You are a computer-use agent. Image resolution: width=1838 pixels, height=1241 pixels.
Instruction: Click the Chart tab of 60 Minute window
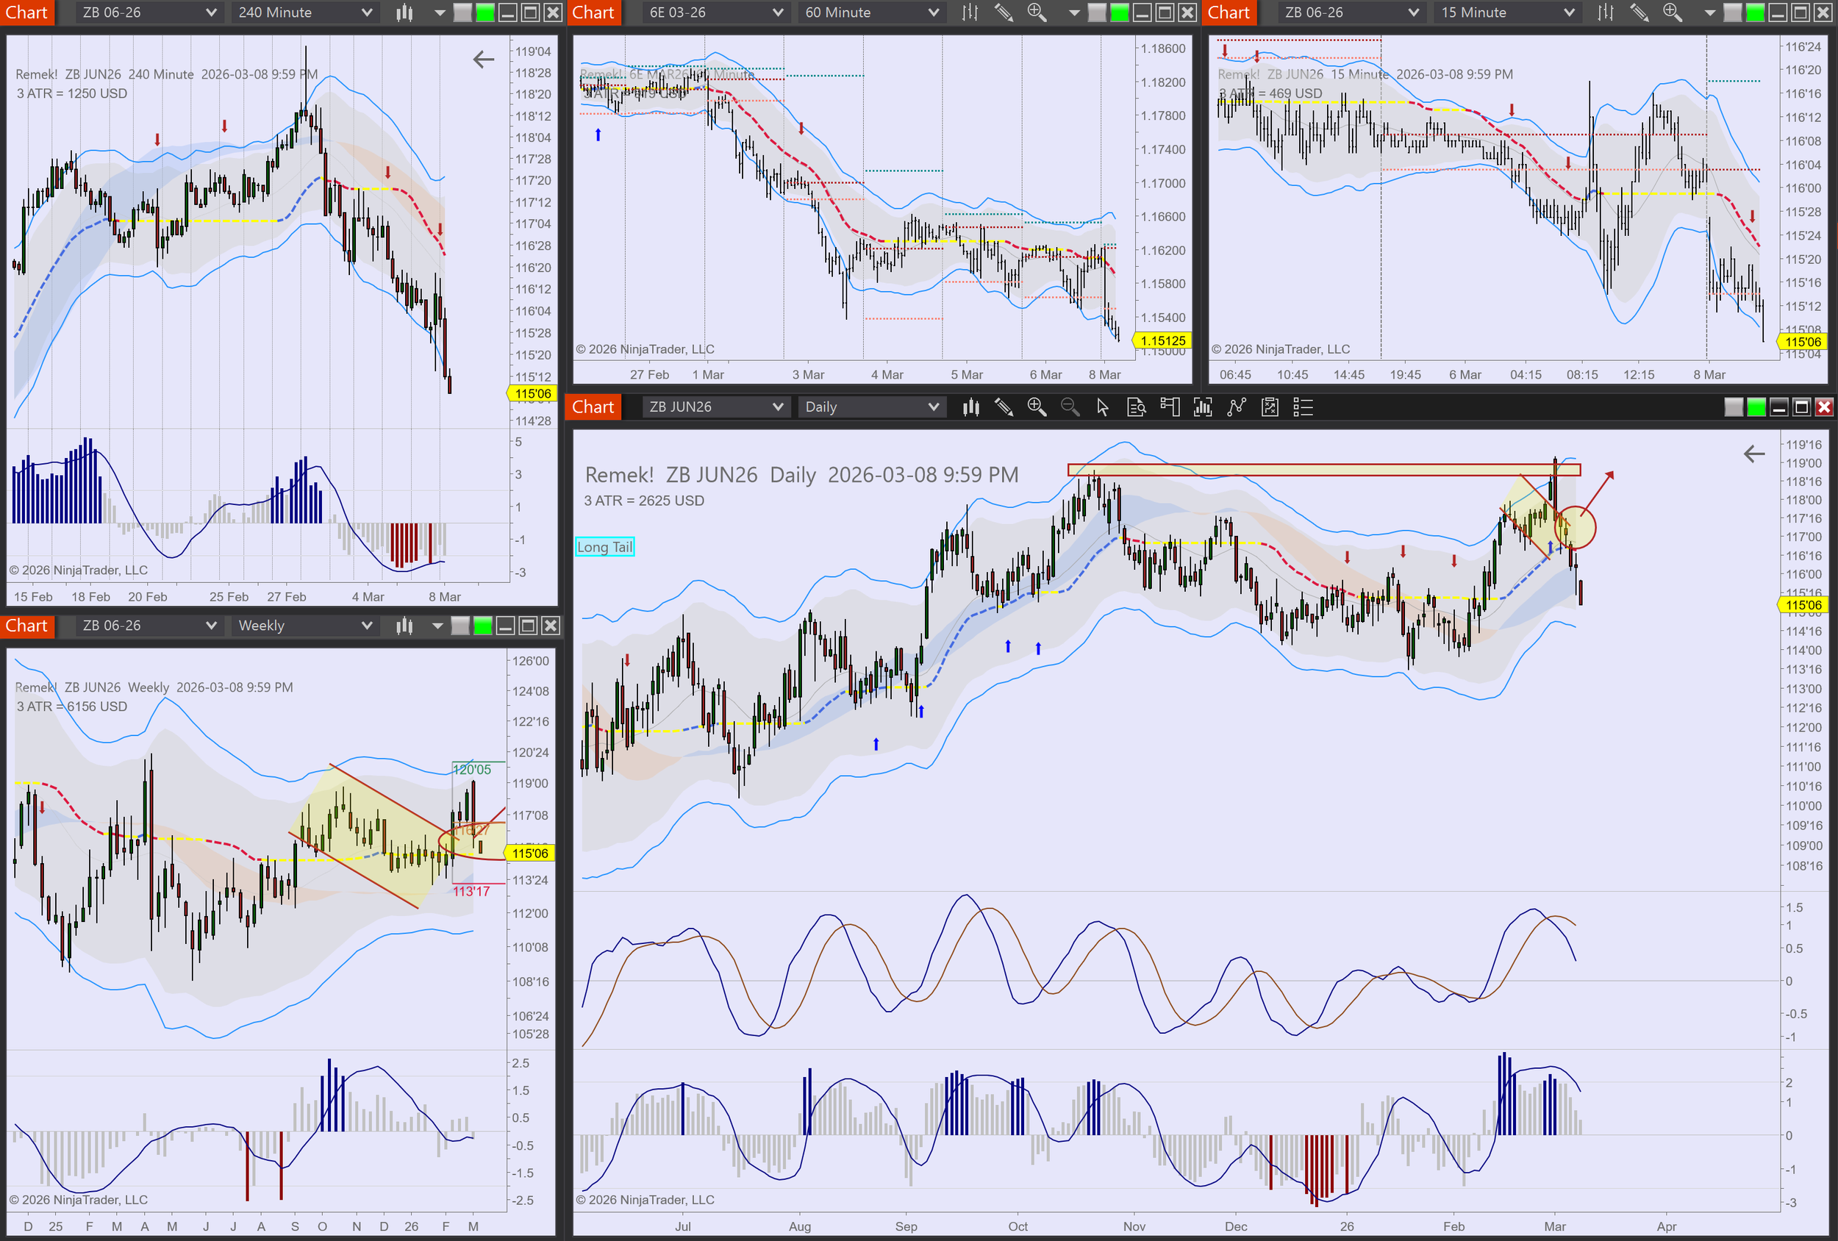tap(593, 12)
